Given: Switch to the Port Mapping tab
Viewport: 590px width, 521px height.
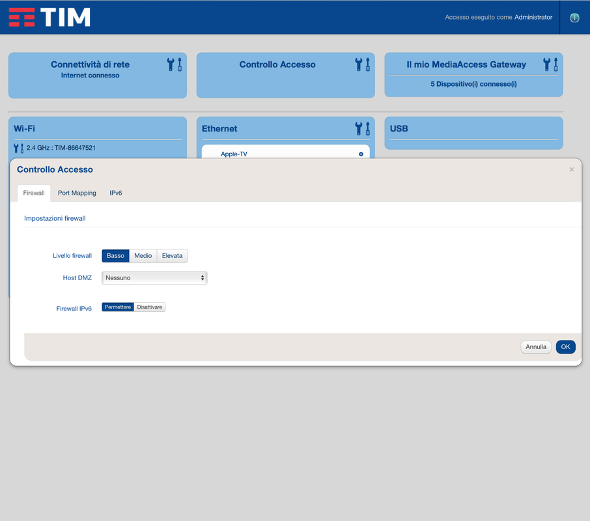Looking at the screenshot, I should click(x=77, y=193).
